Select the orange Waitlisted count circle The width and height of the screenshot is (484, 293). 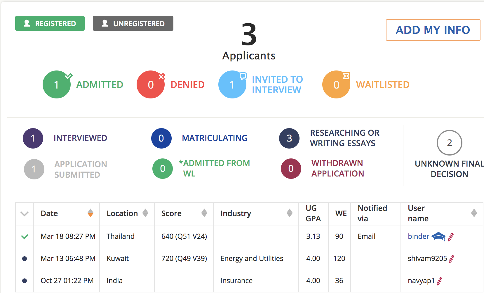[x=336, y=84]
